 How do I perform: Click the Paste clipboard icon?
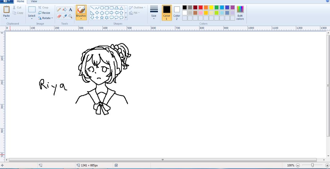(x=6, y=9)
